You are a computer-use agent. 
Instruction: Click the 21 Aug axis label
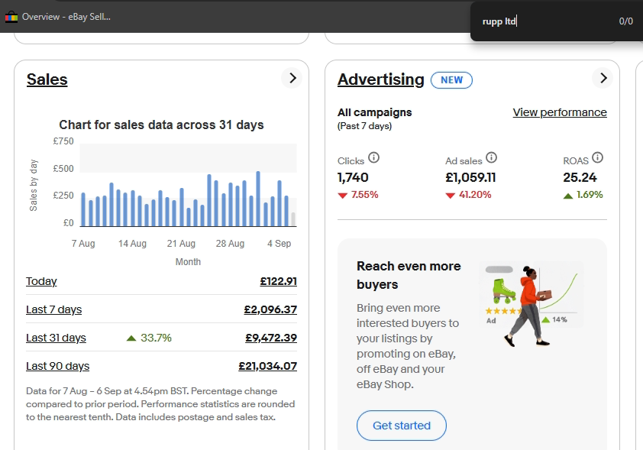(181, 244)
